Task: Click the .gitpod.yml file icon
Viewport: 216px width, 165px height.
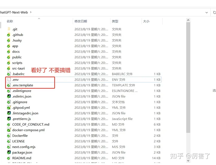Action: click(x=9, y=108)
